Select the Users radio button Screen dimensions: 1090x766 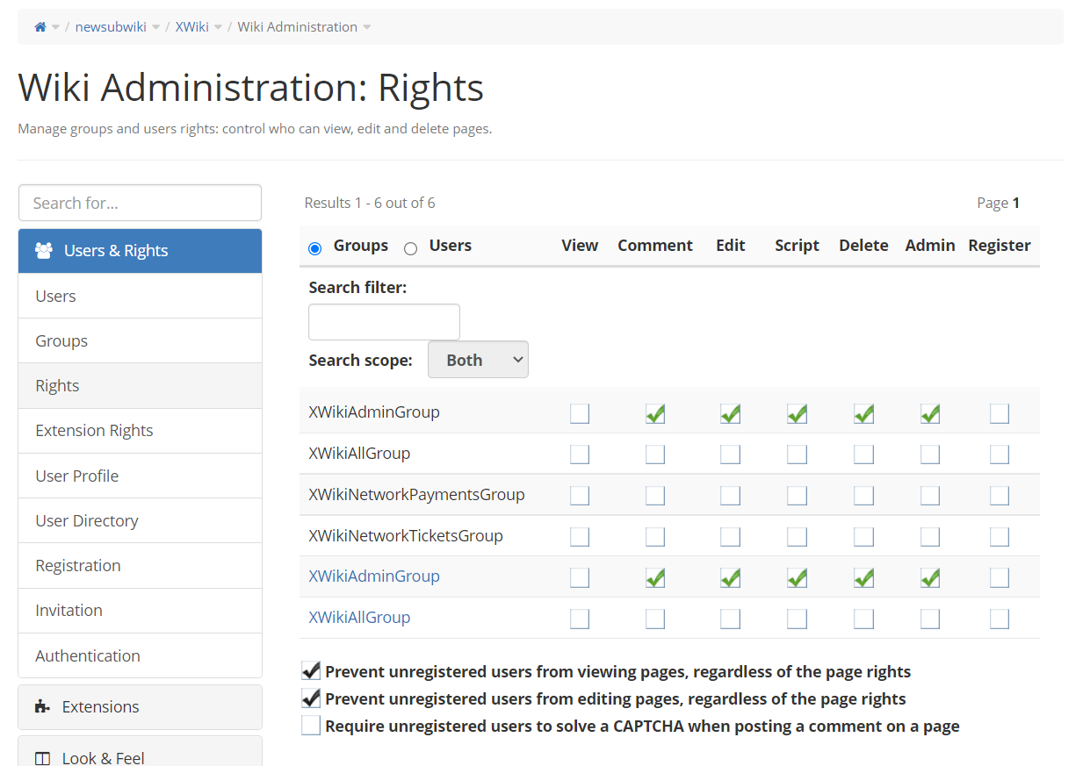click(x=410, y=248)
